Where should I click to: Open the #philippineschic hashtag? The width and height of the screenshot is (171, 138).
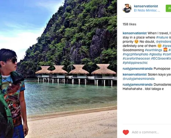tap(135, 63)
